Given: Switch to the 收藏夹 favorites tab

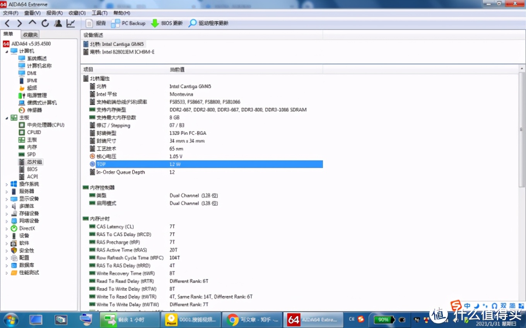Looking at the screenshot, I should tap(30, 35).
